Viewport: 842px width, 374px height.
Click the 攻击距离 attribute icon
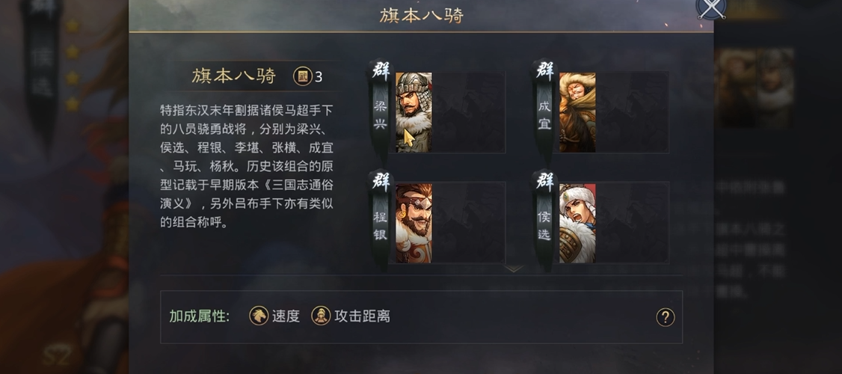click(321, 316)
